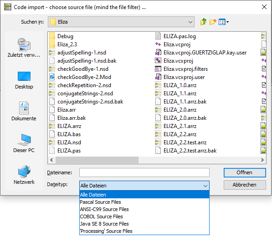Click the Öffnen button
The height and width of the screenshot is (236, 272).
(245, 172)
